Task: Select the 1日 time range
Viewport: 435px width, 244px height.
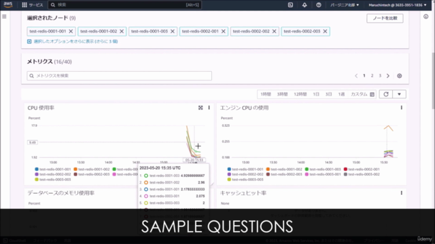Action: (316, 94)
